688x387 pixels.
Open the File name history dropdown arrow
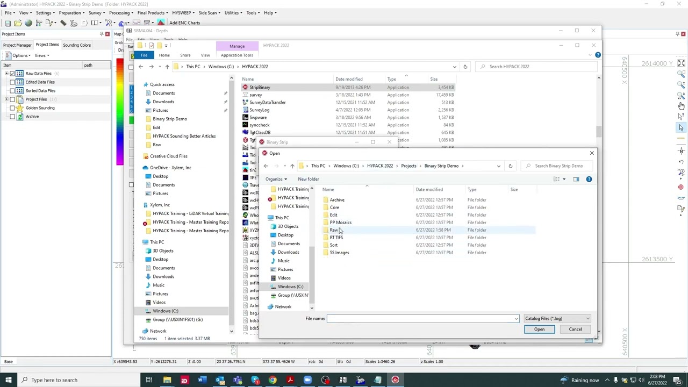[516, 319]
